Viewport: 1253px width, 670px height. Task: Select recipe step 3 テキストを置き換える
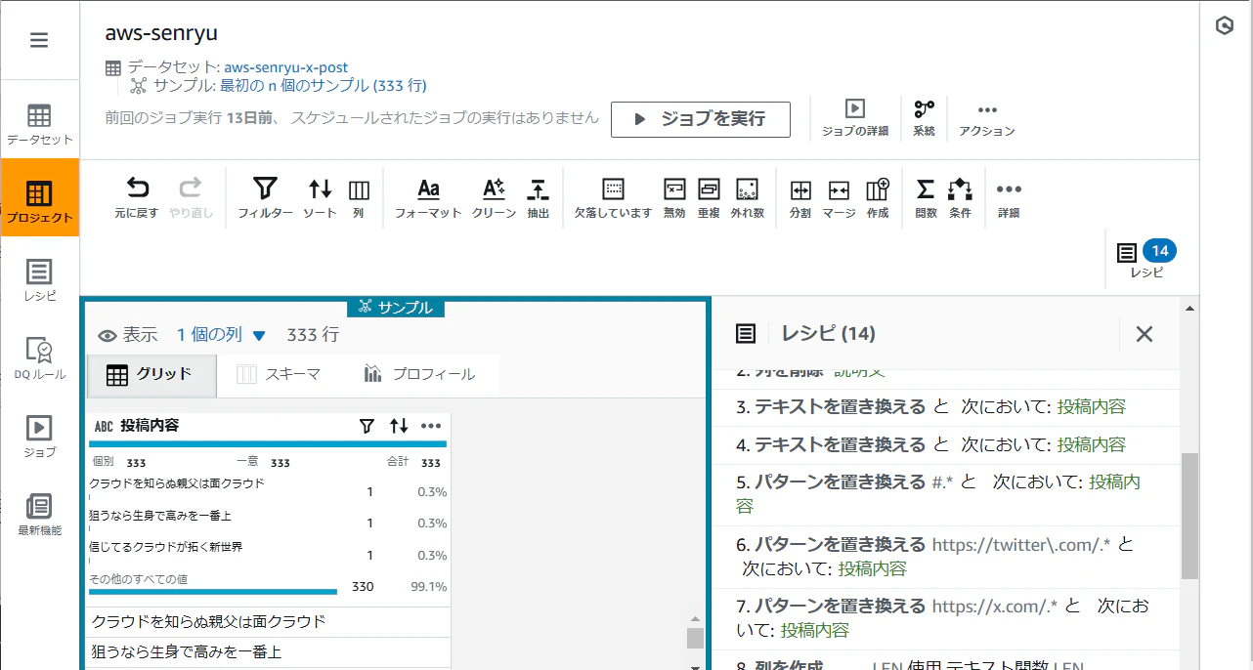click(945, 407)
